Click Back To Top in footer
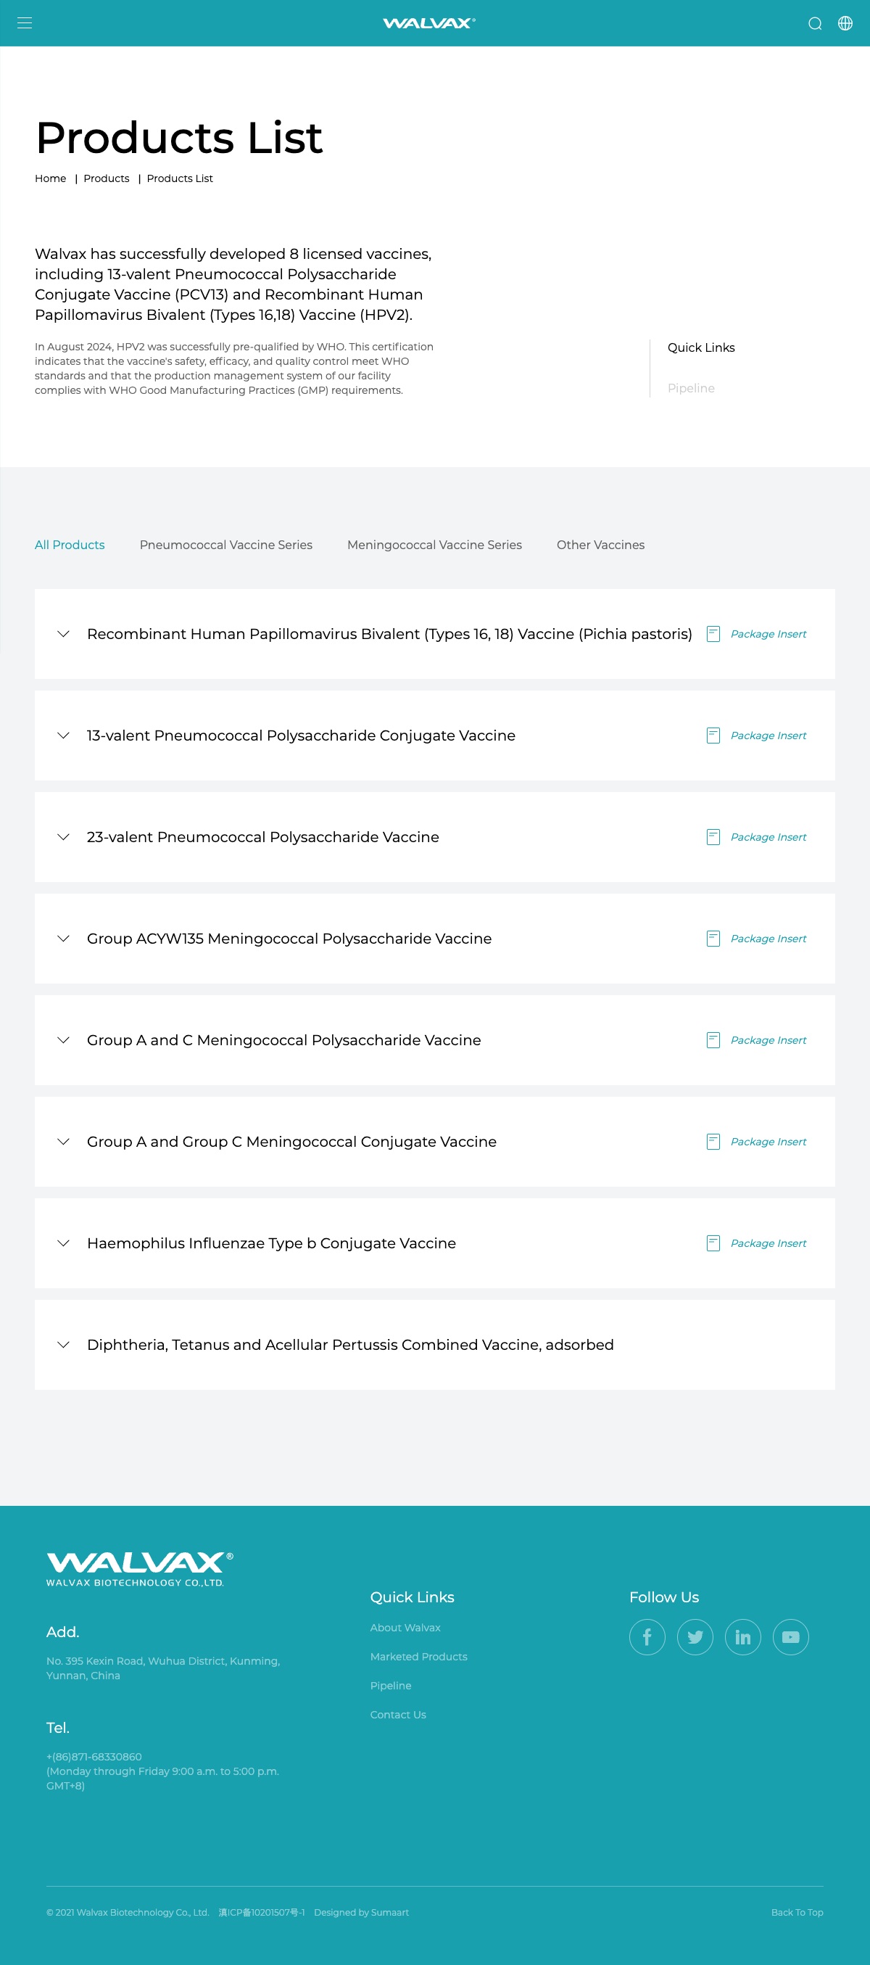Screen dimensions: 870x1965 (x=797, y=1912)
